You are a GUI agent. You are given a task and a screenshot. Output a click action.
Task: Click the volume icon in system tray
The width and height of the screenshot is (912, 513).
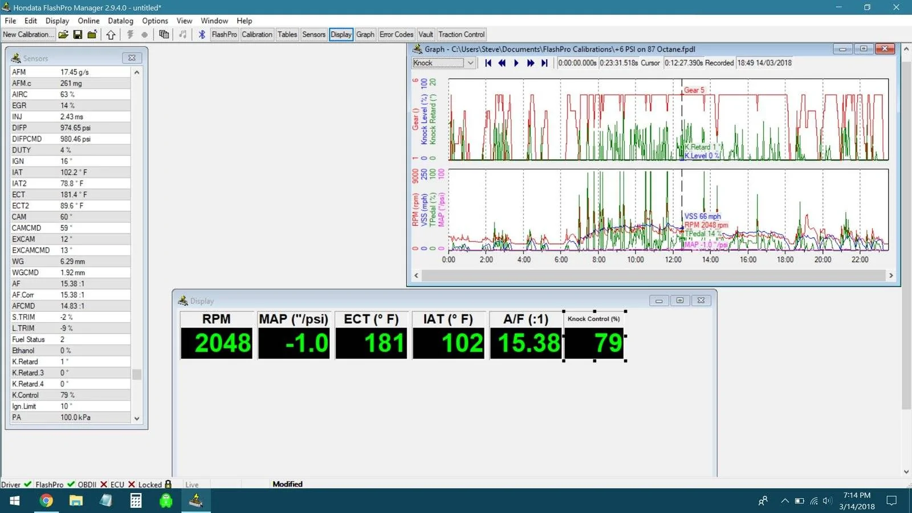tap(828, 501)
